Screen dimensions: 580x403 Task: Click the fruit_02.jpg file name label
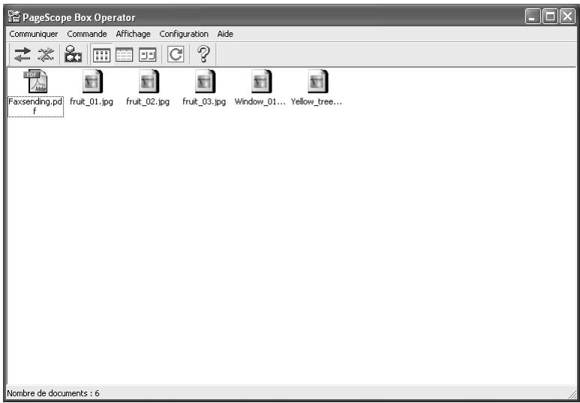[x=148, y=102]
